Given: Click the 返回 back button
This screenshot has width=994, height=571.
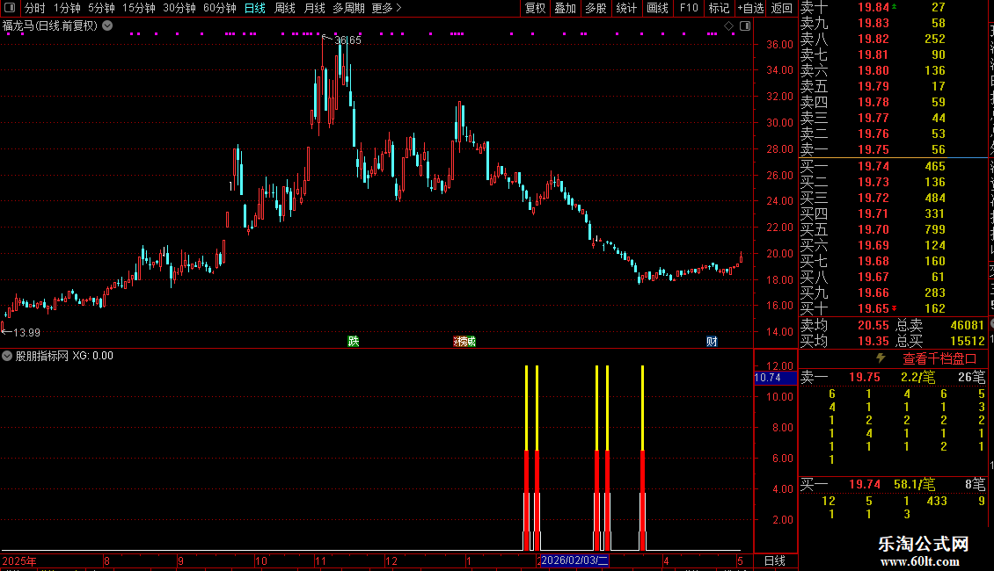Looking at the screenshot, I should (x=782, y=8).
